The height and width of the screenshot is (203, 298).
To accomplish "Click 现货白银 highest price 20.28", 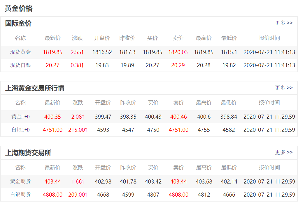I will 204,65.
